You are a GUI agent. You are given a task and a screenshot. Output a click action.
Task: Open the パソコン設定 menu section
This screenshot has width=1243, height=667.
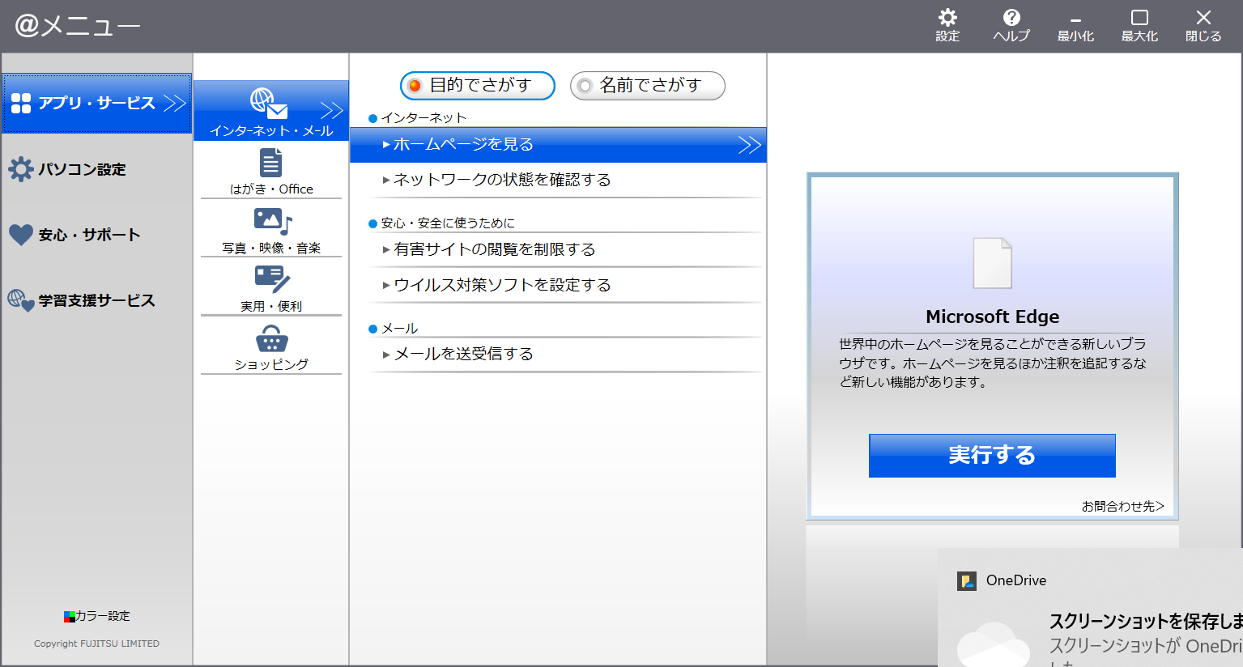(81, 169)
